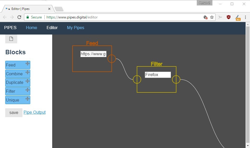Image resolution: width=250 pixels, height=148 pixels.
Task: Click the Unique block in Blocks list
Action: pyautogui.click(x=18, y=100)
